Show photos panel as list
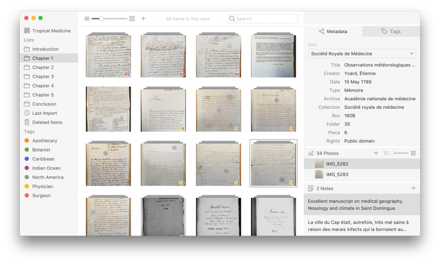Viewport: 440px width, 264px height. pyautogui.click(x=385, y=153)
